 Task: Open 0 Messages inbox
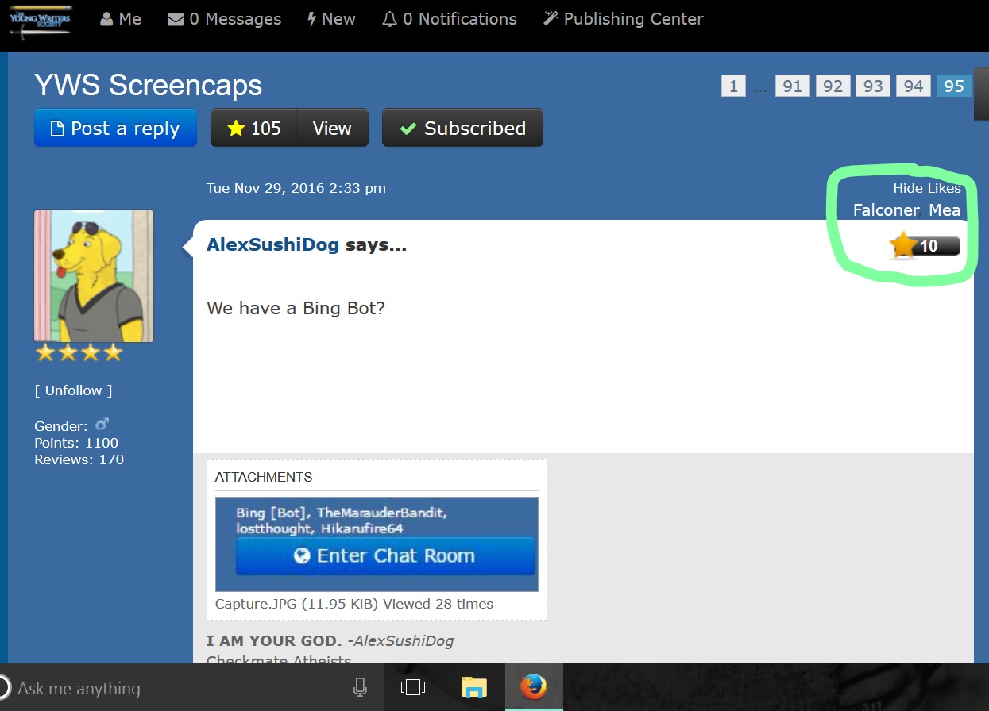[224, 19]
